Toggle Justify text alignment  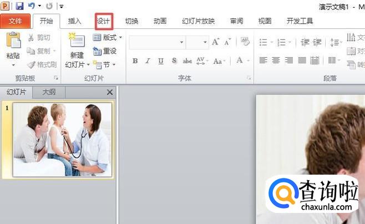[x=302, y=60]
